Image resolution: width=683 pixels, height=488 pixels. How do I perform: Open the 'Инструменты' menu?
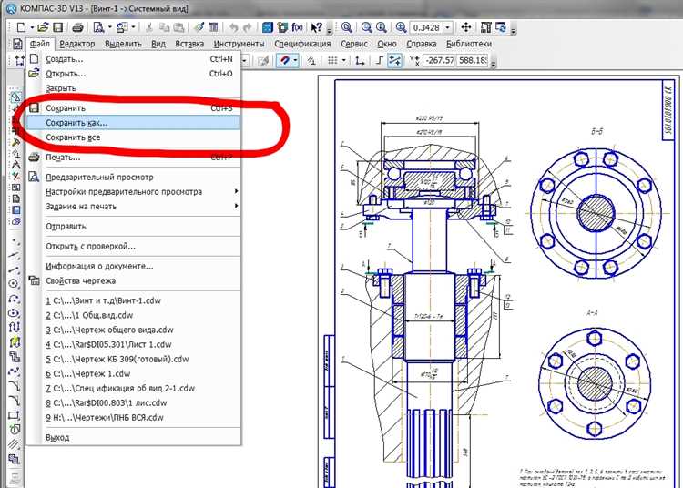coord(239,44)
